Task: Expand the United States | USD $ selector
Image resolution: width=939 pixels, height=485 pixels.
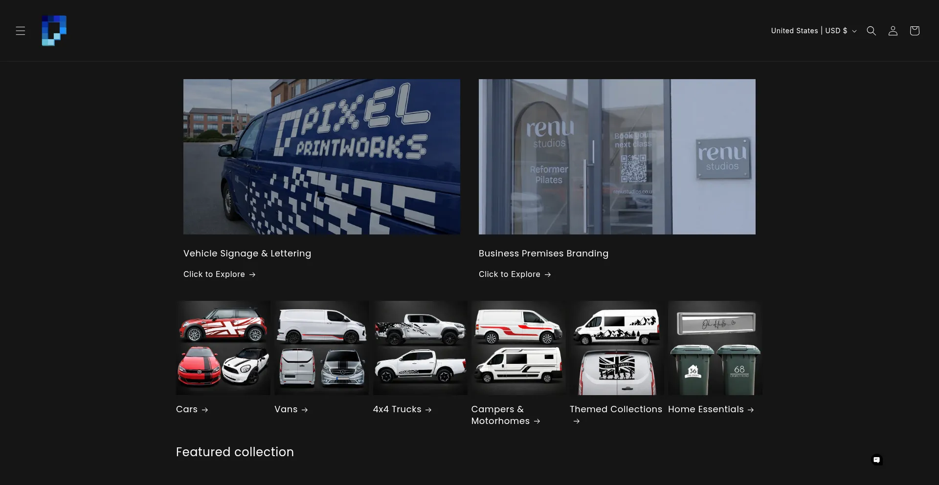Action: click(814, 31)
